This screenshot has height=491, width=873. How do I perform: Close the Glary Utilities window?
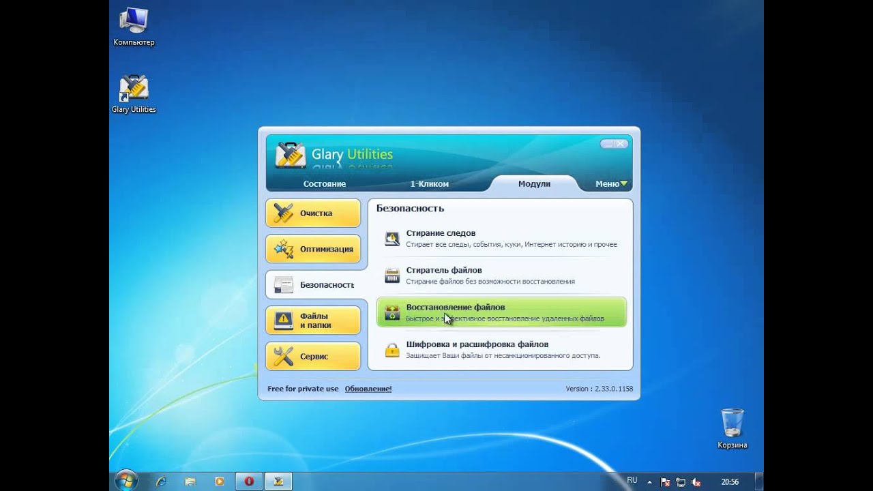click(x=621, y=144)
